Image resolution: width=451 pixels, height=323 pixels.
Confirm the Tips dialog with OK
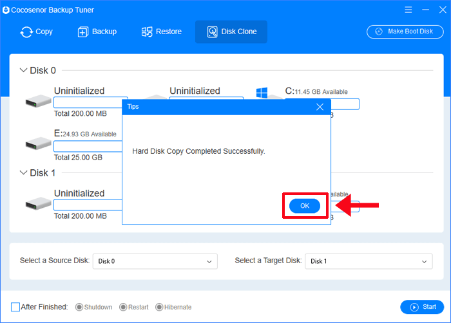click(x=305, y=206)
